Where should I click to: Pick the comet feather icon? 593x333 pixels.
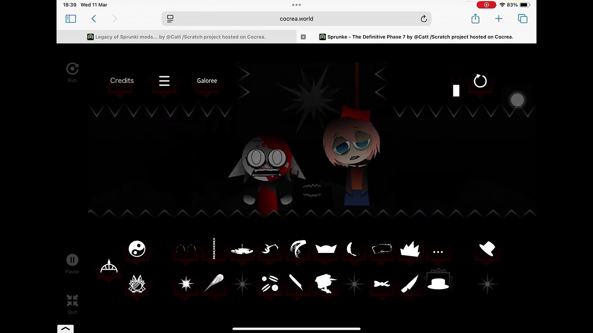click(214, 283)
